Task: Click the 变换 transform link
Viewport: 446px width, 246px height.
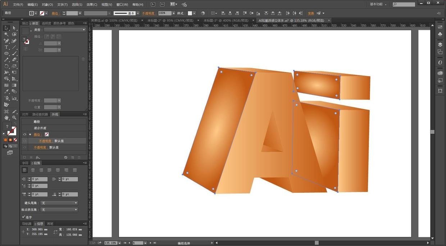Action: (311, 13)
